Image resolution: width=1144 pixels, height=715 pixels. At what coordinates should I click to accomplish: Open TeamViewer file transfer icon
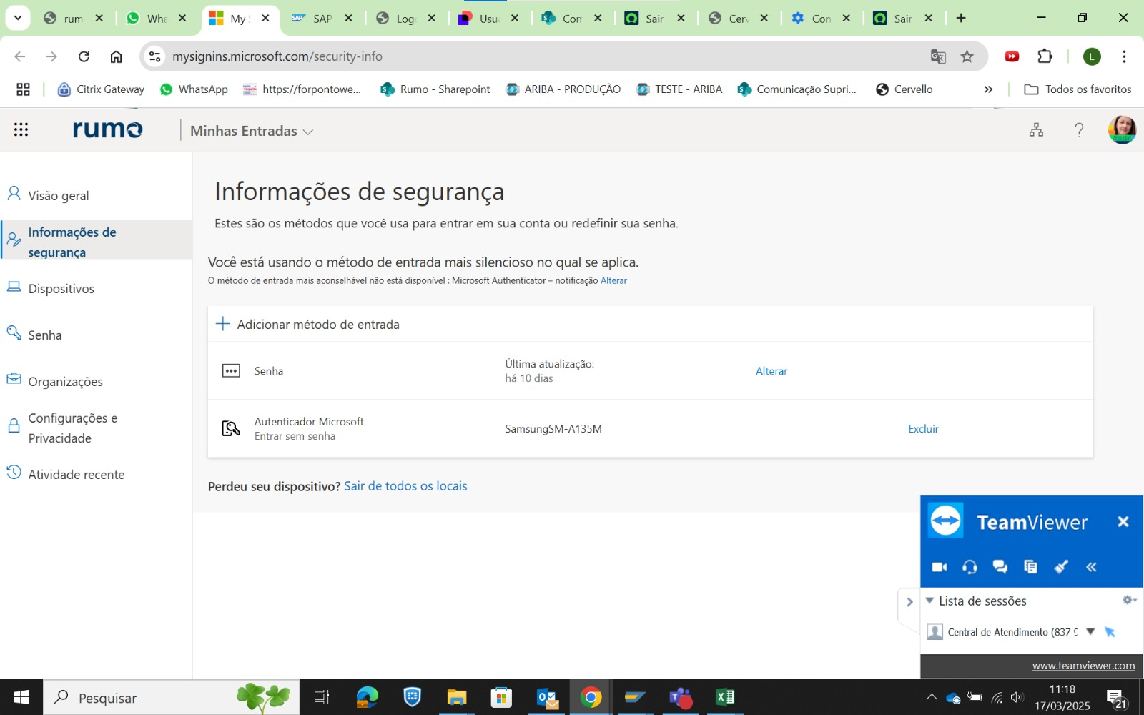pos(1030,566)
